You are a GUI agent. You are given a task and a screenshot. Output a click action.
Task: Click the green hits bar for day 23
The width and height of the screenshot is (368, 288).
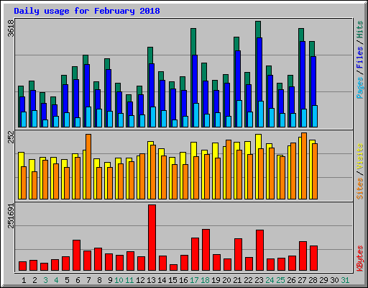(x=258, y=30)
